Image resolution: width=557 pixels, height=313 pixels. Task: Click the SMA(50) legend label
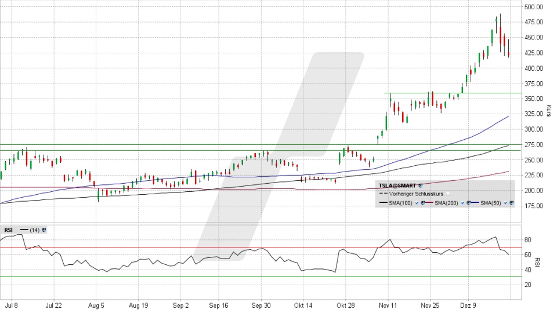pyautogui.click(x=491, y=203)
